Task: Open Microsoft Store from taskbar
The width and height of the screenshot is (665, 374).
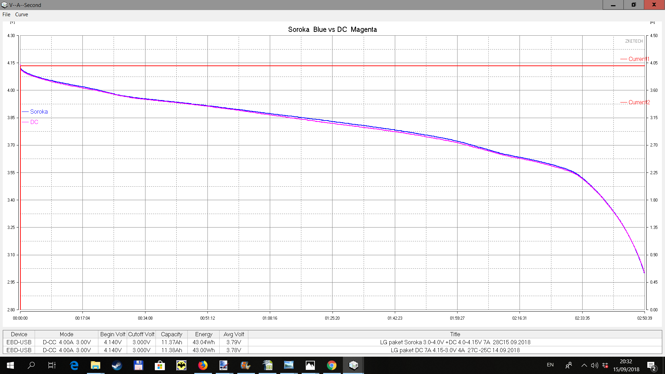Action: (160, 365)
